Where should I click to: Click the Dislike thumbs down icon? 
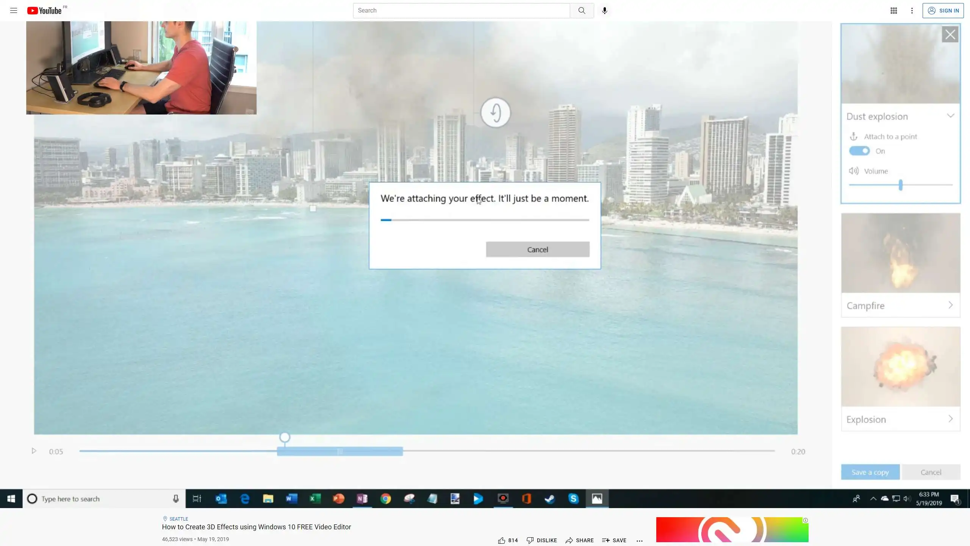pos(530,540)
